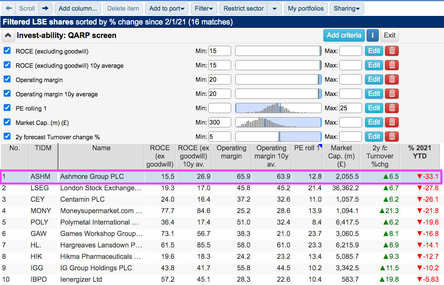
Task: Edit the Operating margin criterion
Action: (x=374, y=79)
